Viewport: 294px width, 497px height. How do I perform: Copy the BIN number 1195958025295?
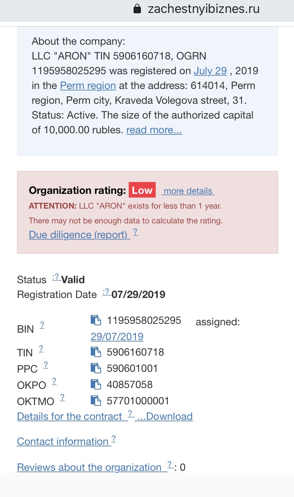click(x=96, y=321)
